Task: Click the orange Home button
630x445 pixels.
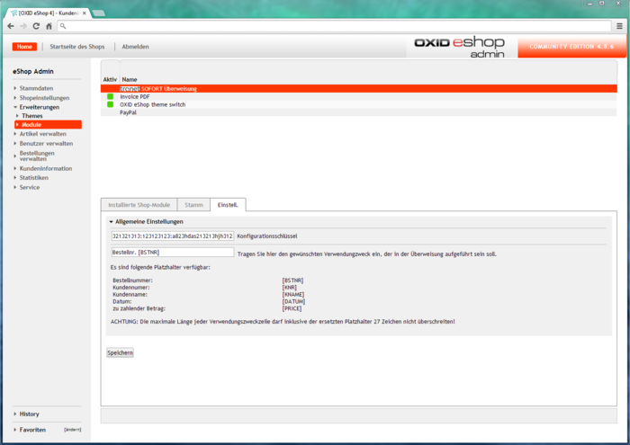Action: pos(24,47)
